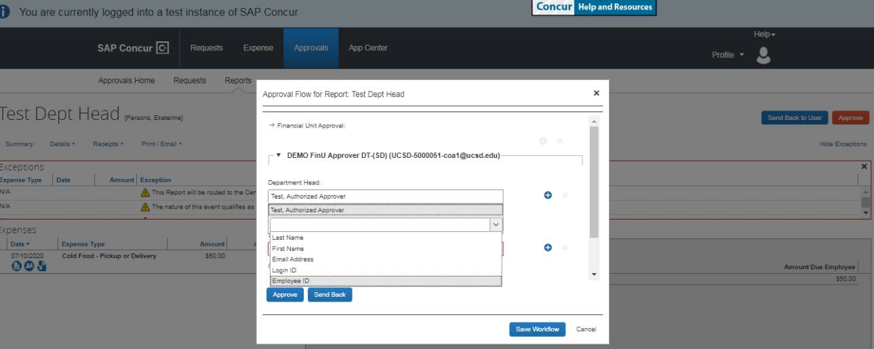This screenshot has height=349, width=874.
Task: Click the user profile avatar icon
Action: 765,54
